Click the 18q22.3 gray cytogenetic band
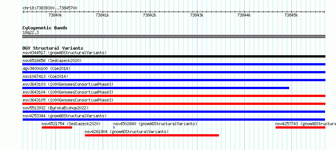The height and width of the screenshot is (150, 336). click(174, 36)
